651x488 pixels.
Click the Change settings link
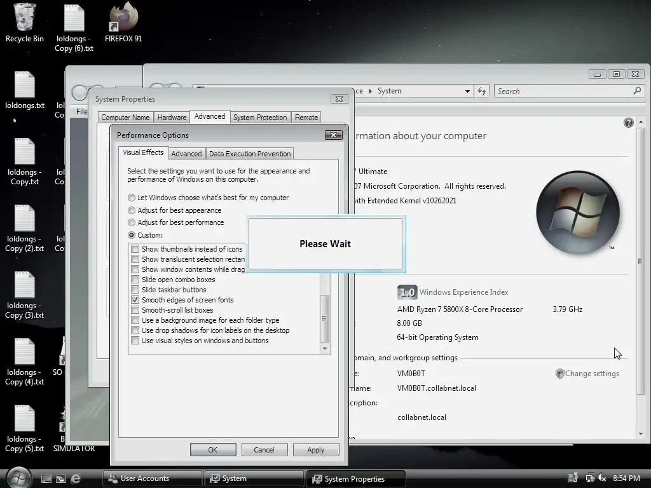pyautogui.click(x=592, y=374)
